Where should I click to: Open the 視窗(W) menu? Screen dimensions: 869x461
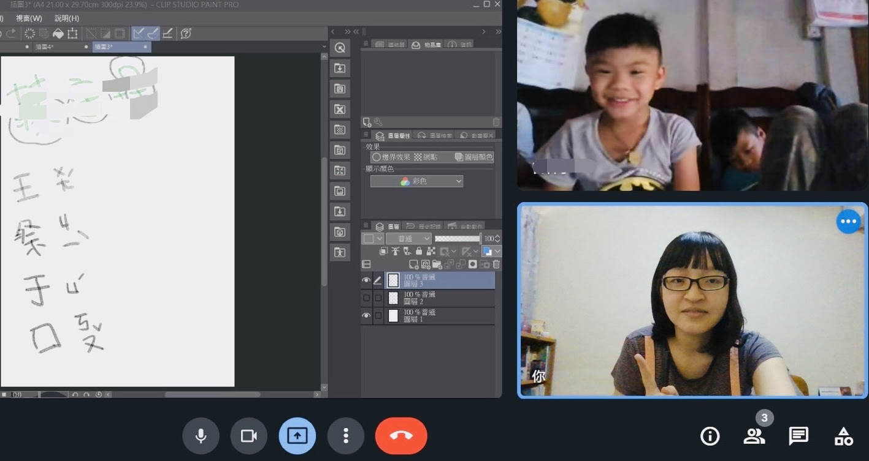coord(29,18)
